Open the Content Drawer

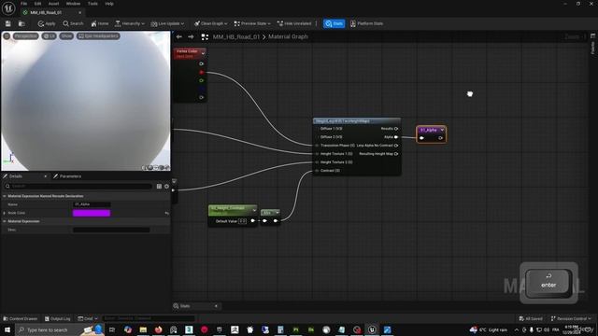pyautogui.click(x=21, y=318)
